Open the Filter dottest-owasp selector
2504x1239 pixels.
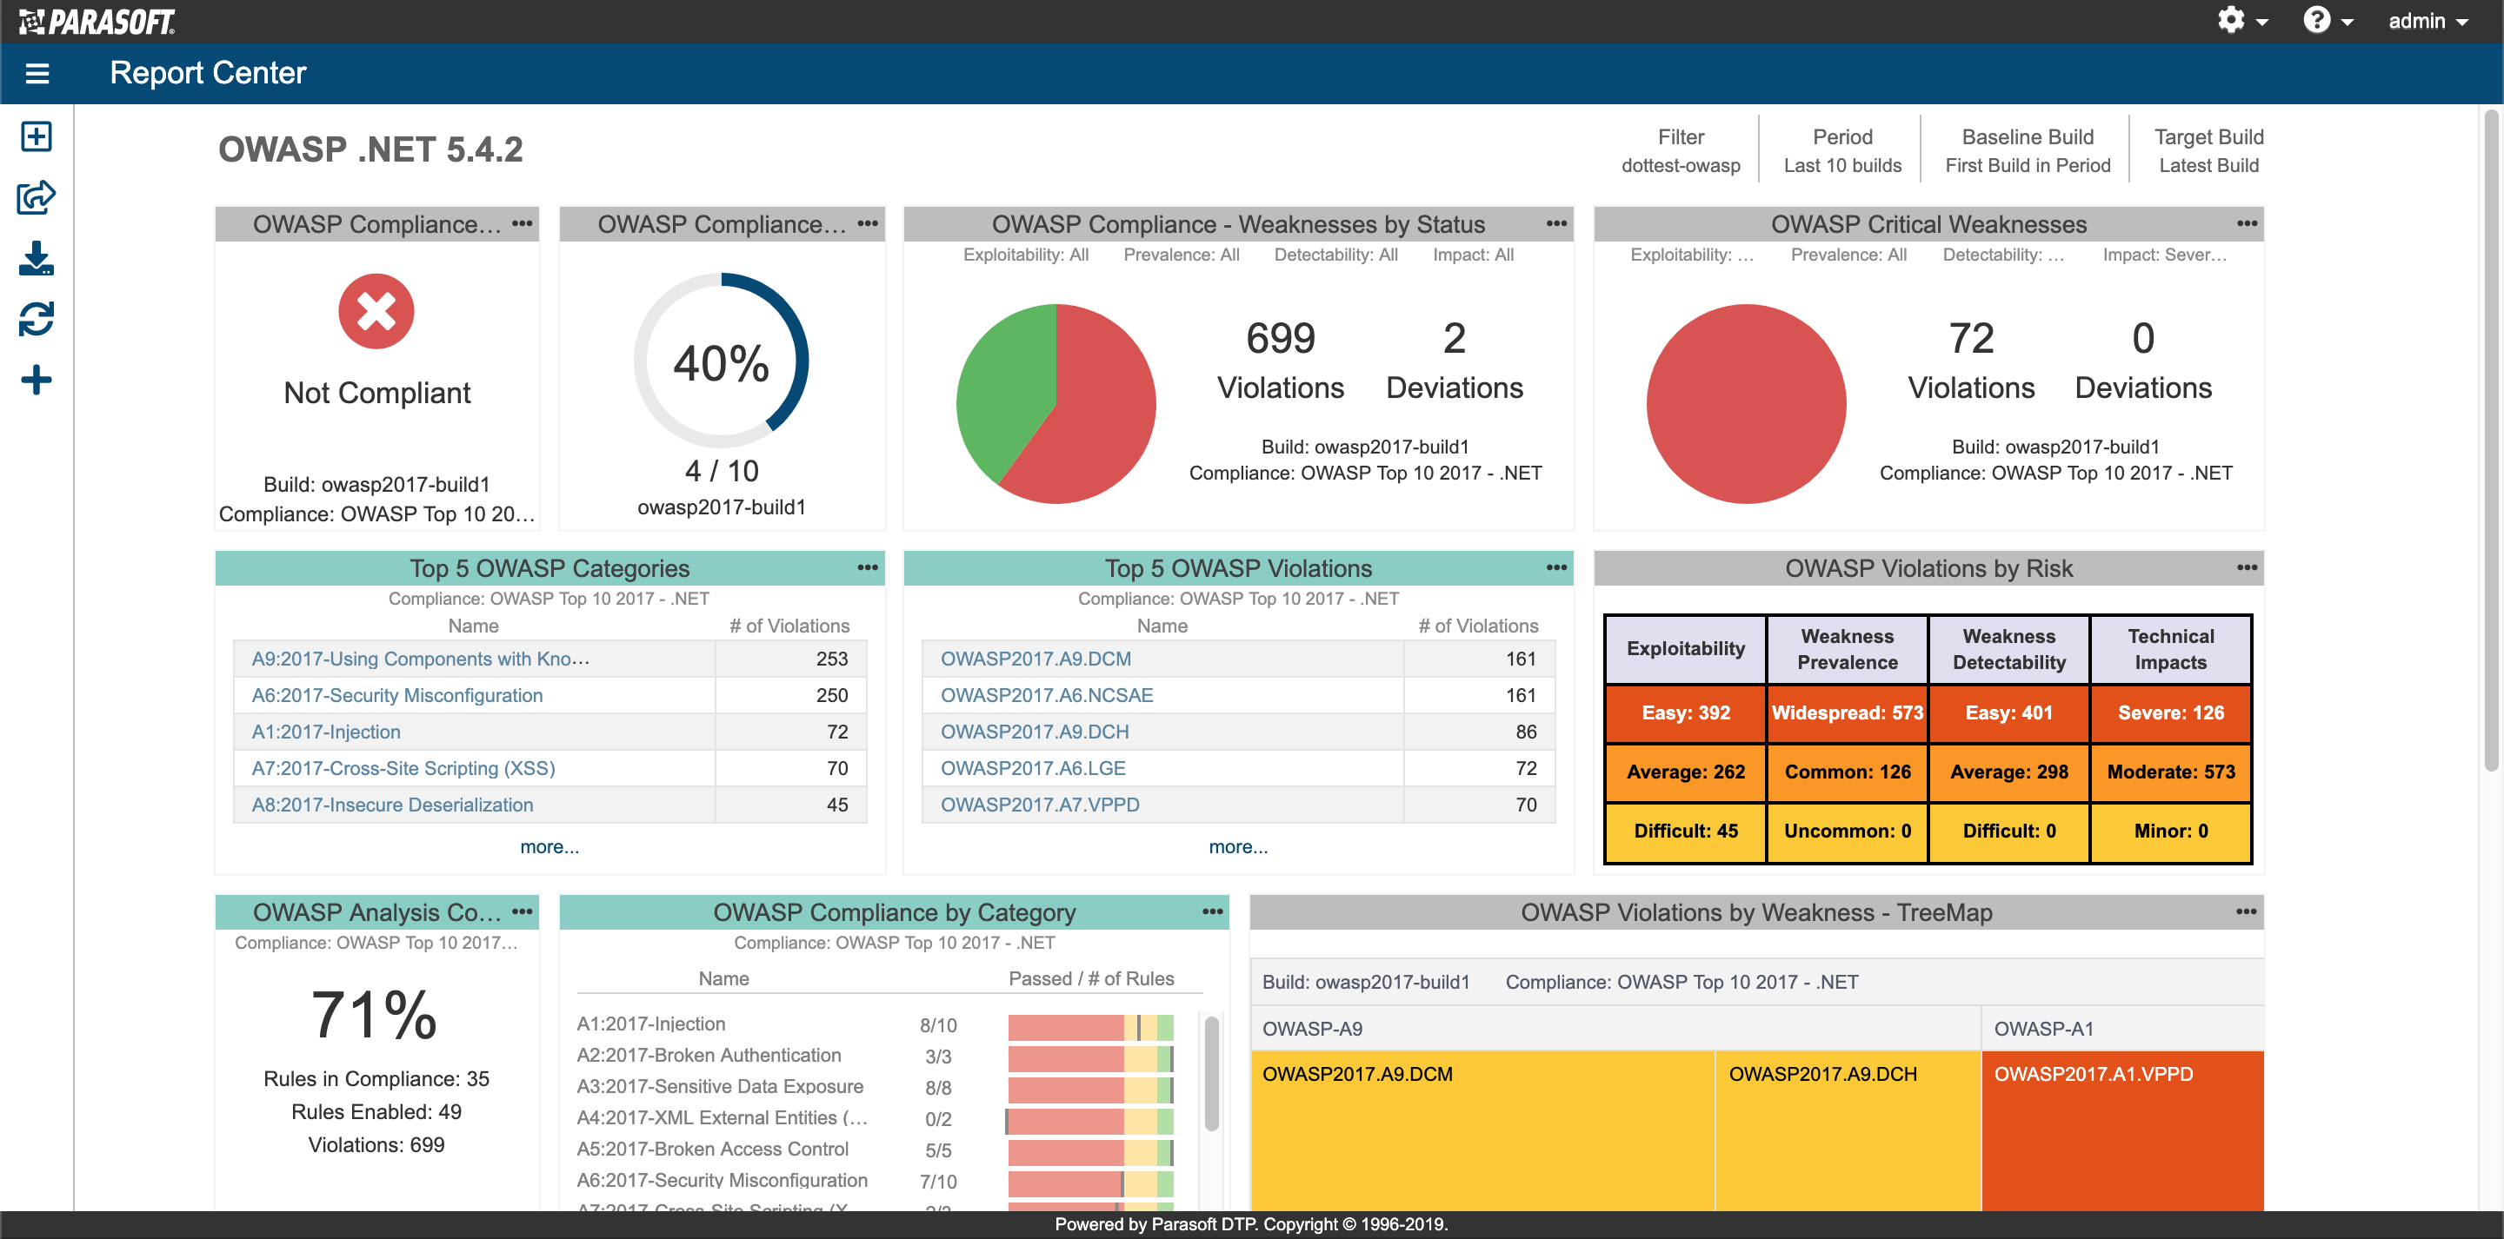[x=1681, y=150]
